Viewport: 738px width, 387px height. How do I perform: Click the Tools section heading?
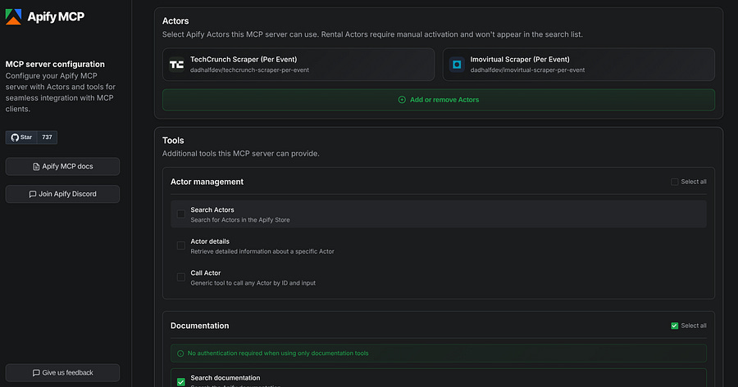click(173, 141)
